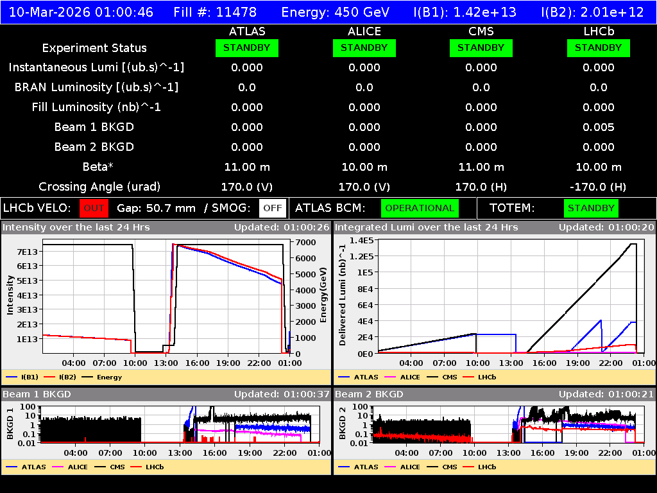
Task: Toggle the SMOG OFF switch
Action: click(x=273, y=208)
